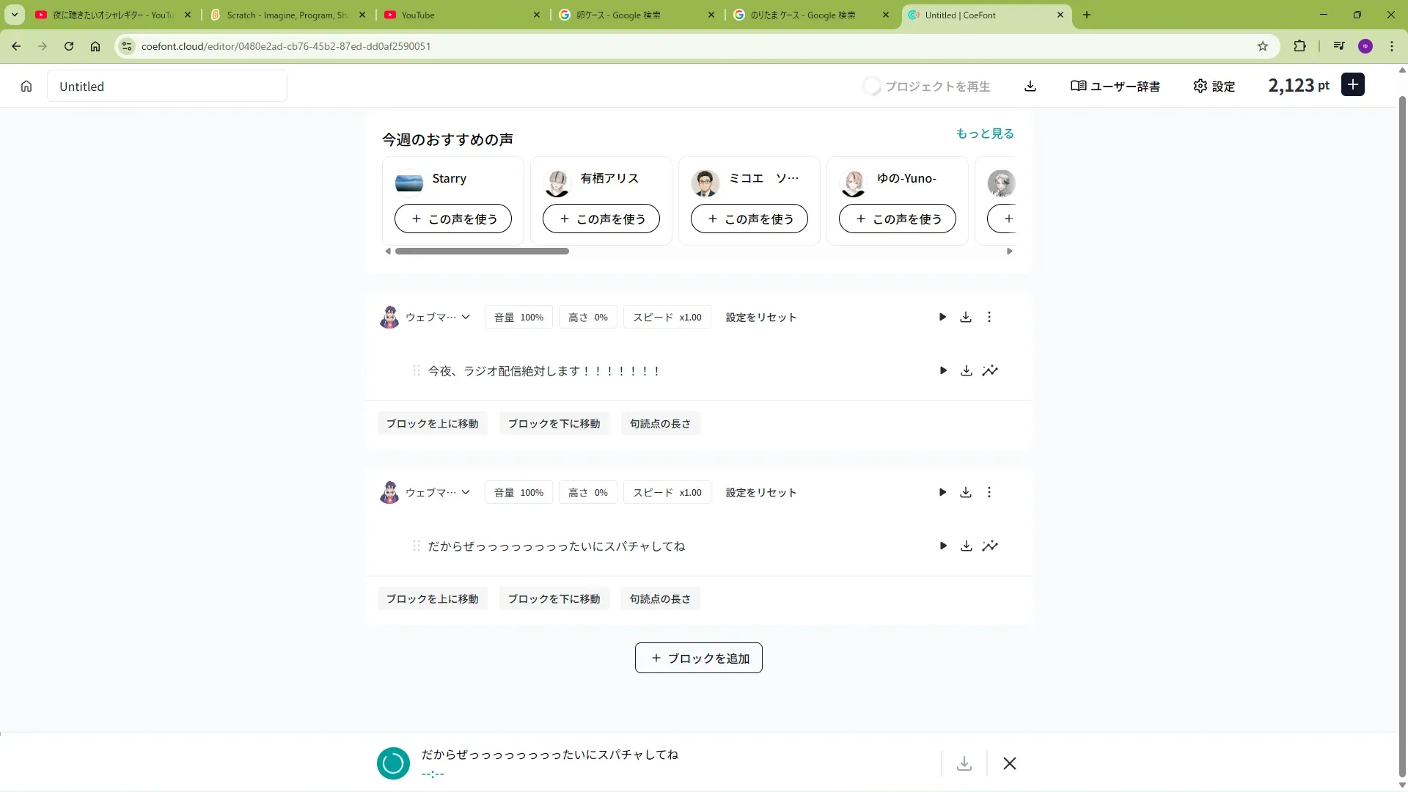
Task: Close the bottom audio player bar
Action: 1010,763
